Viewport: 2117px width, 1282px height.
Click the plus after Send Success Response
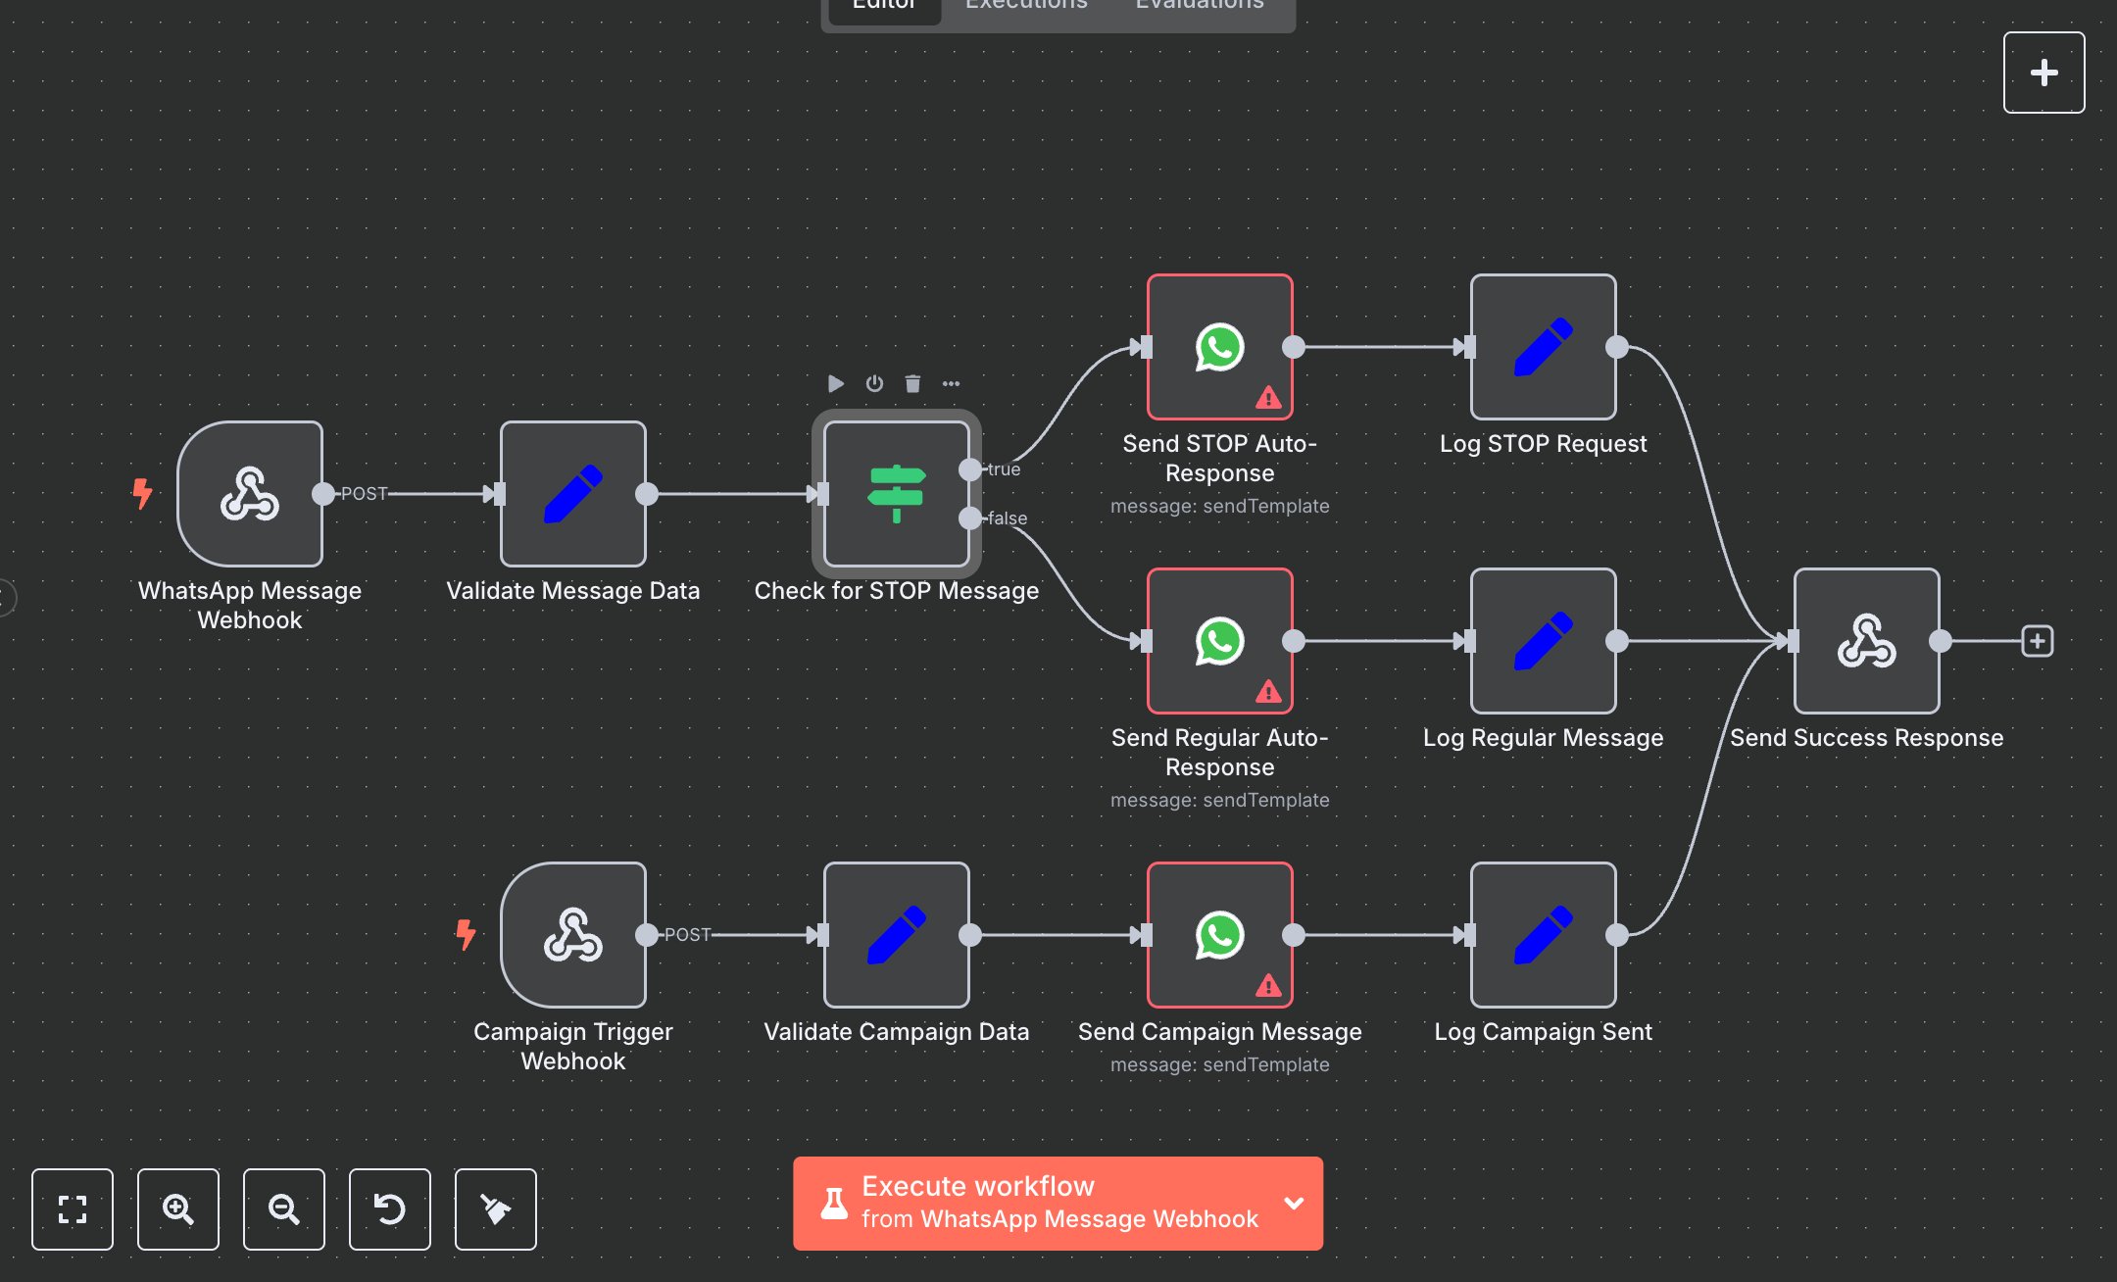(x=2039, y=641)
